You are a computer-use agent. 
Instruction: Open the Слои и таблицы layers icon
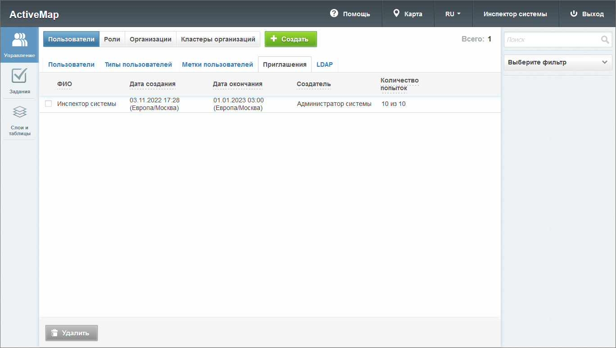click(x=19, y=112)
